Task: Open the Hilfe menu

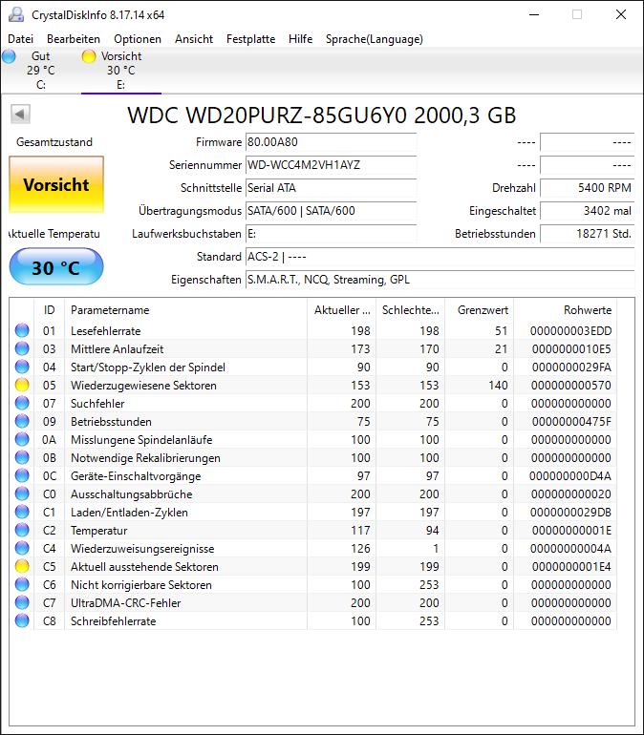Action: coord(300,39)
